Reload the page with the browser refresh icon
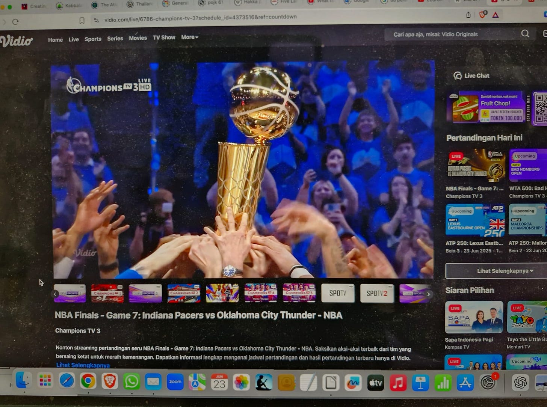The height and width of the screenshot is (407, 547). click(x=15, y=22)
